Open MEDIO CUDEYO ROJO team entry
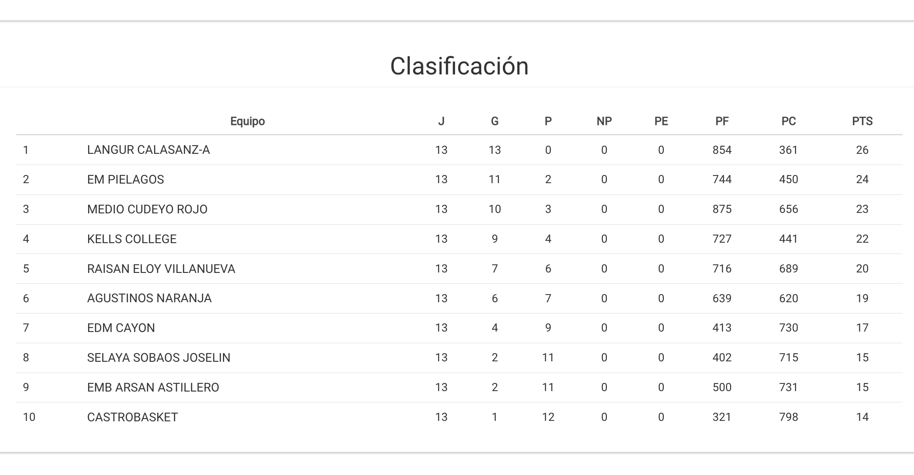 [x=147, y=209]
